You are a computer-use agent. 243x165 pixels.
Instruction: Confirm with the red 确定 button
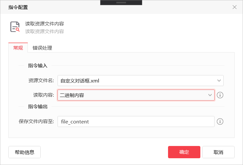coord(184,152)
